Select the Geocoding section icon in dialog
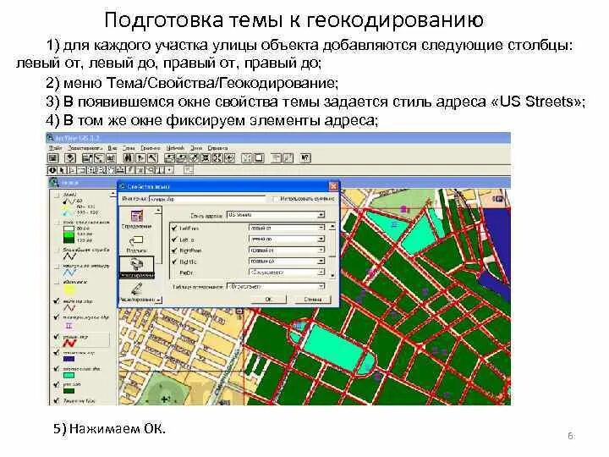This screenshot has width=609, height=457. pyautogui.click(x=136, y=267)
